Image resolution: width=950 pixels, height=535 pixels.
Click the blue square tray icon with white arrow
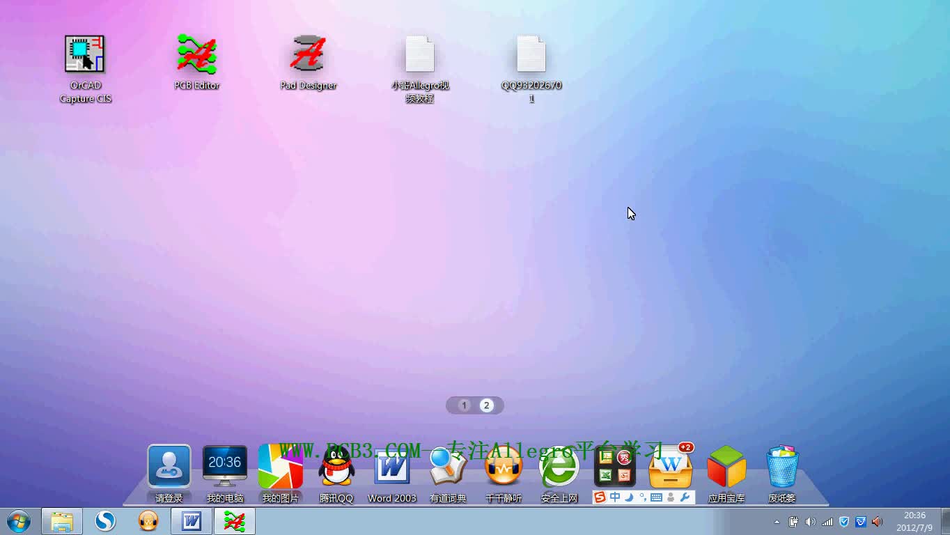861,522
